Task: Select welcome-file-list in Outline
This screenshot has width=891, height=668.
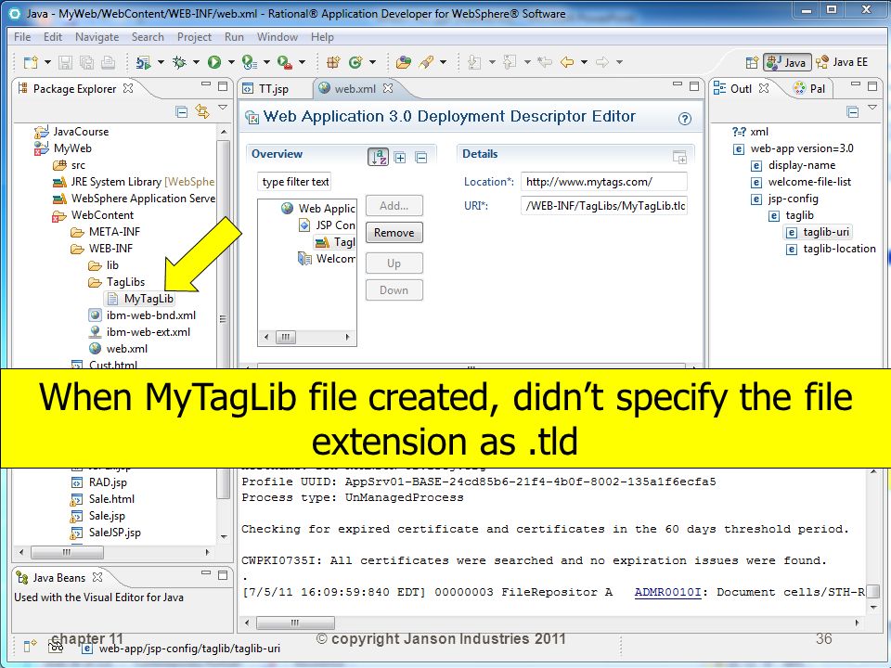Action: point(801,183)
